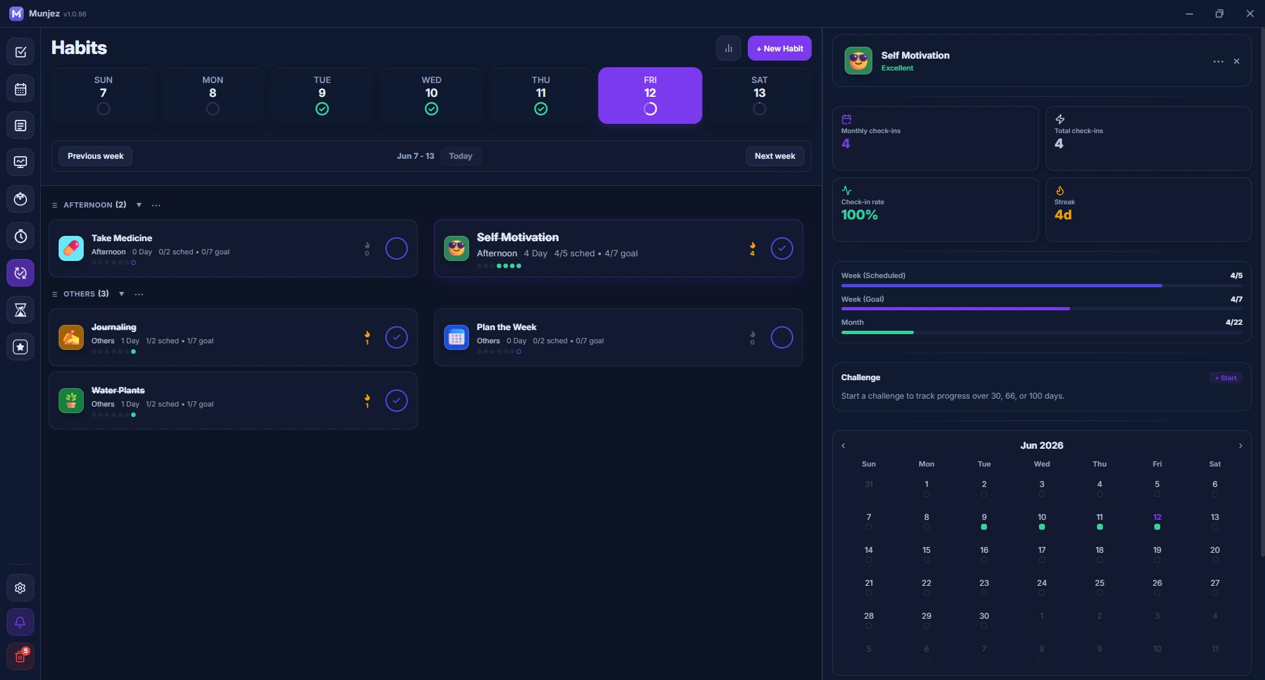The width and height of the screenshot is (1265, 680).
Task: Select June 25 in calendar
Action: point(1100,586)
